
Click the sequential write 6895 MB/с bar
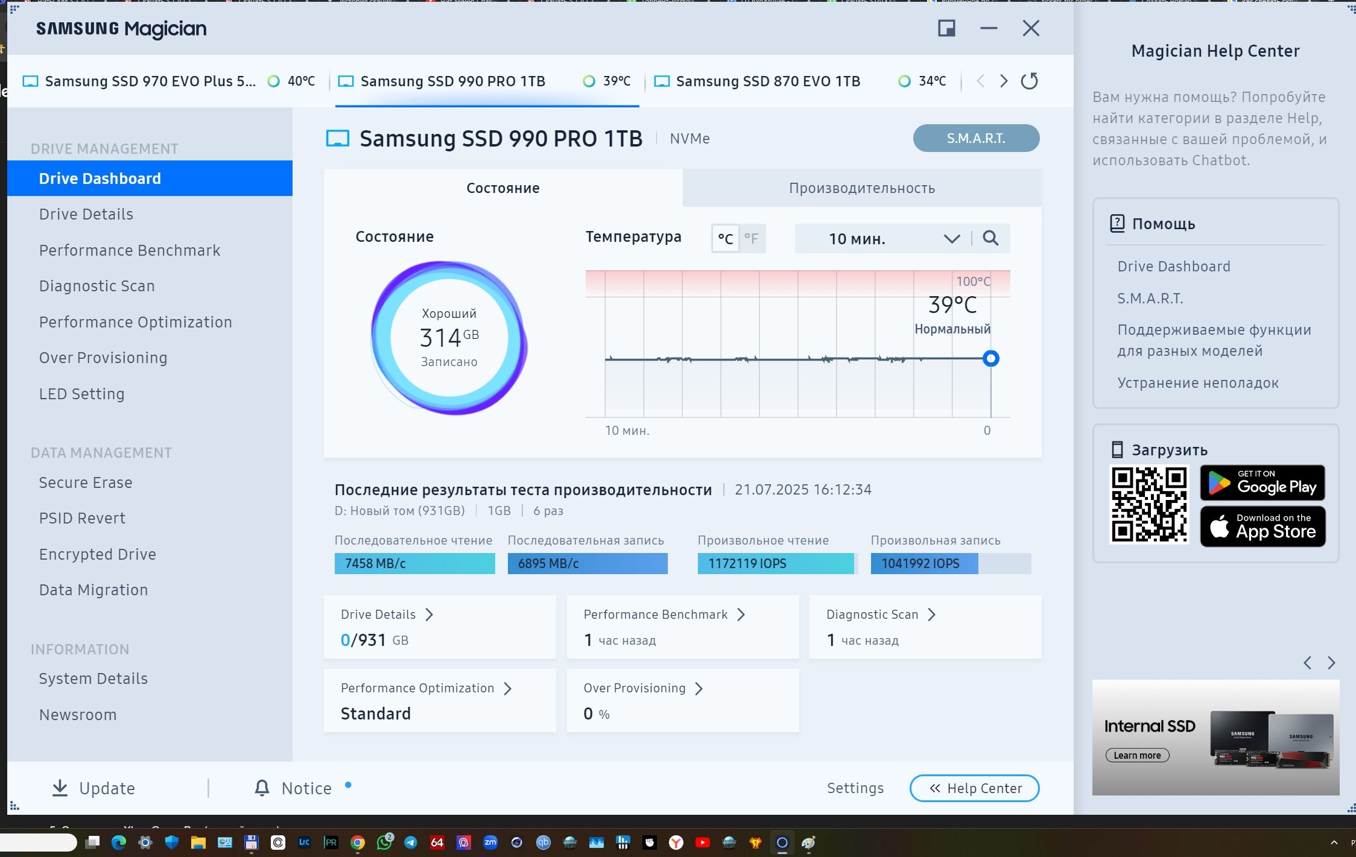(588, 563)
